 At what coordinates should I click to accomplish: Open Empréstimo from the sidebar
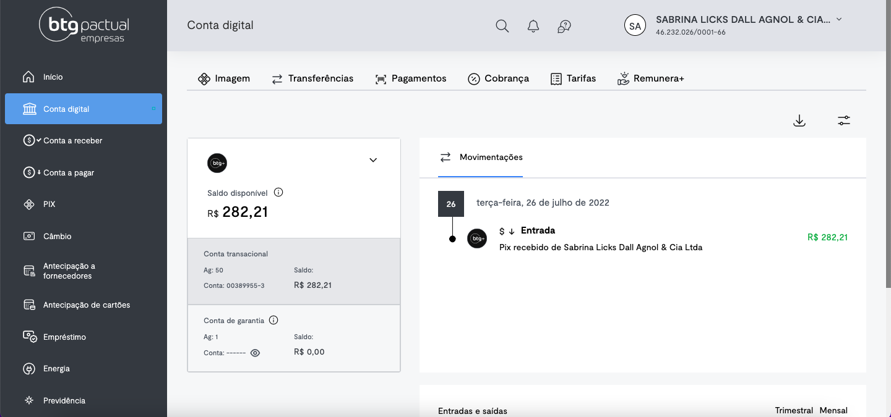click(64, 337)
